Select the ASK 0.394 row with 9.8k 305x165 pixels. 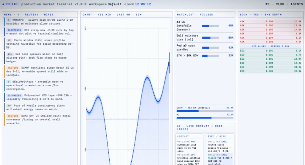coord(270,34)
